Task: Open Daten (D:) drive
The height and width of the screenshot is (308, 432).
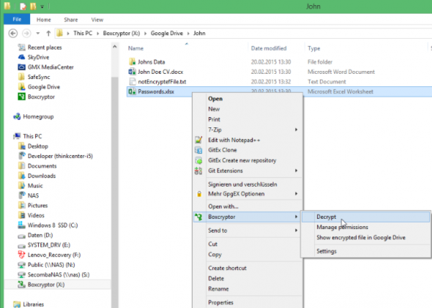Action: pos(40,236)
